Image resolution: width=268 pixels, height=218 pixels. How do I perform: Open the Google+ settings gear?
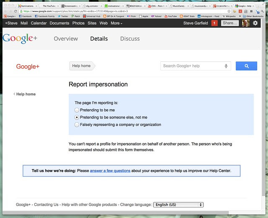click(255, 23)
